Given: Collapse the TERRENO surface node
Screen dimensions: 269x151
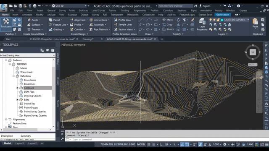Looking at the screenshot, I should 10,64.
